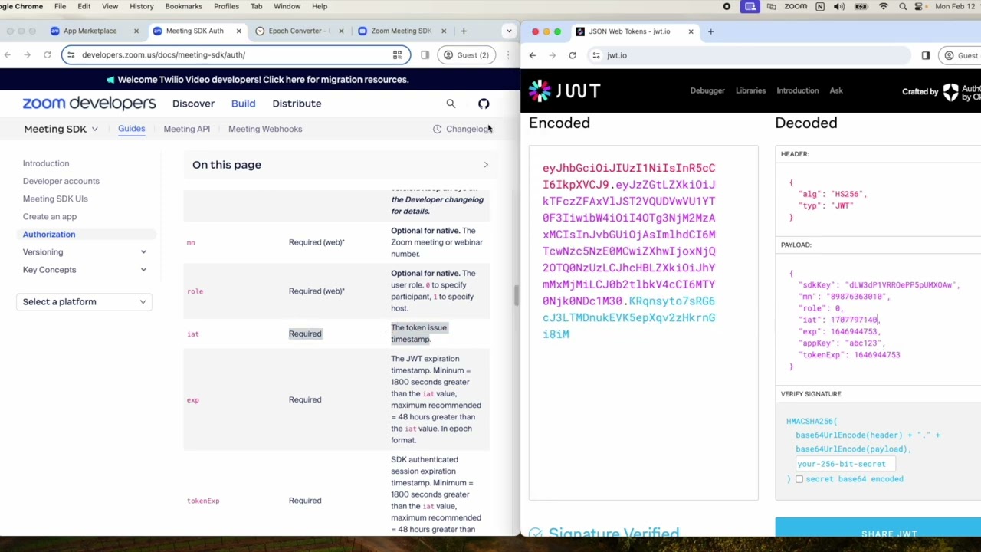Screen dimensions: 981x552
Task: Reload the jwt.io page
Action: click(573, 55)
